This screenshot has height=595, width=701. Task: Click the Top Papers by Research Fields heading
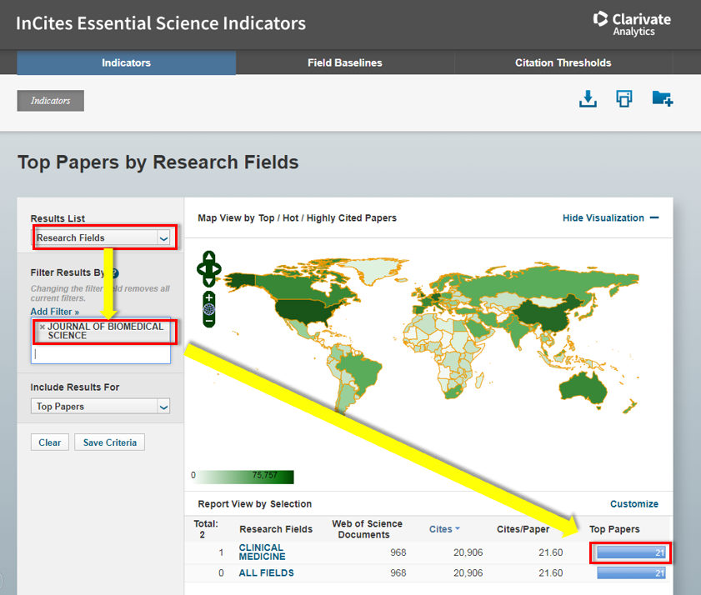click(x=158, y=162)
